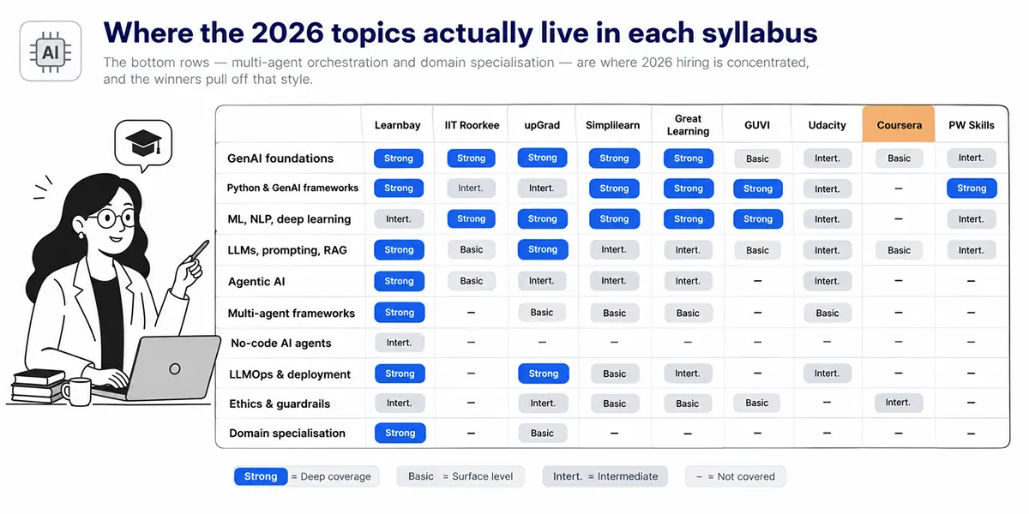This screenshot has width=1029, height=514.
Task: Click the LLMs, prompting, RAG row label
Action: (x=289, y=250)
